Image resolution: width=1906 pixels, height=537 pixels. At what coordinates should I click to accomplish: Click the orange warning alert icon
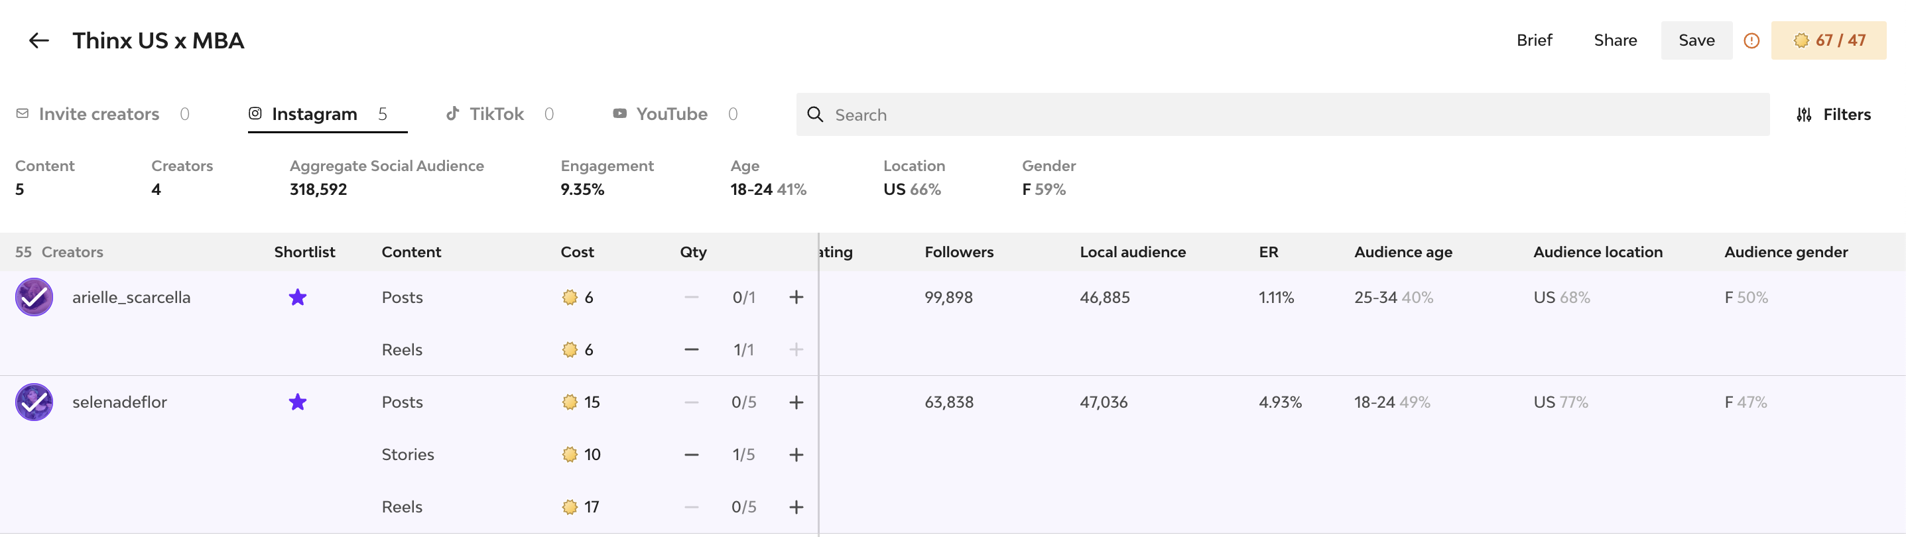[1751, 40]
